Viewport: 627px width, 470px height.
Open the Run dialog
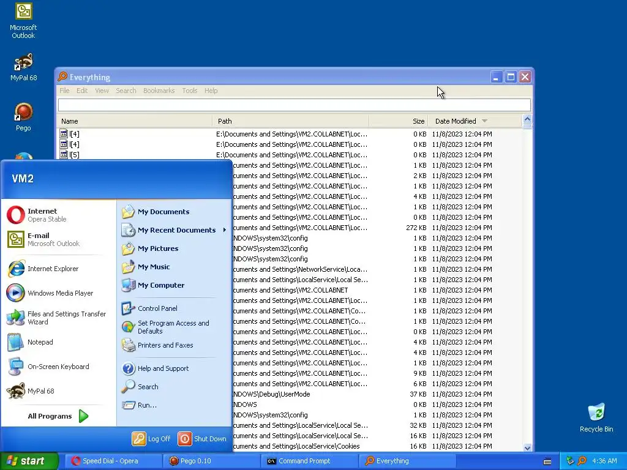[x=175, y=405]
